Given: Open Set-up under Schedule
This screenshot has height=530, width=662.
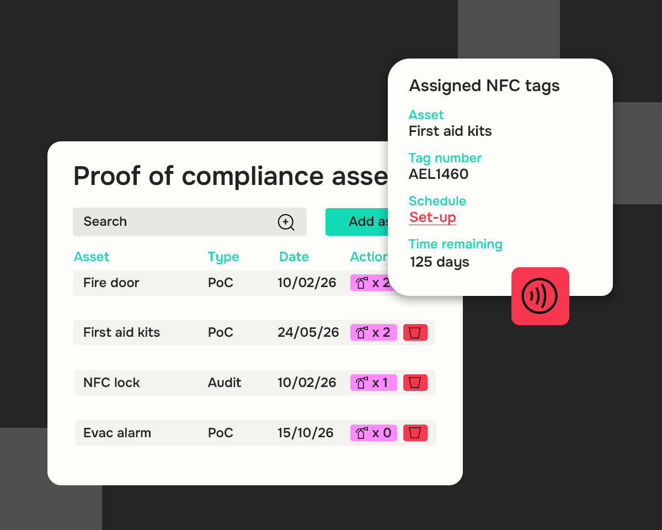Looking at the screenshot, I should 433,218.
